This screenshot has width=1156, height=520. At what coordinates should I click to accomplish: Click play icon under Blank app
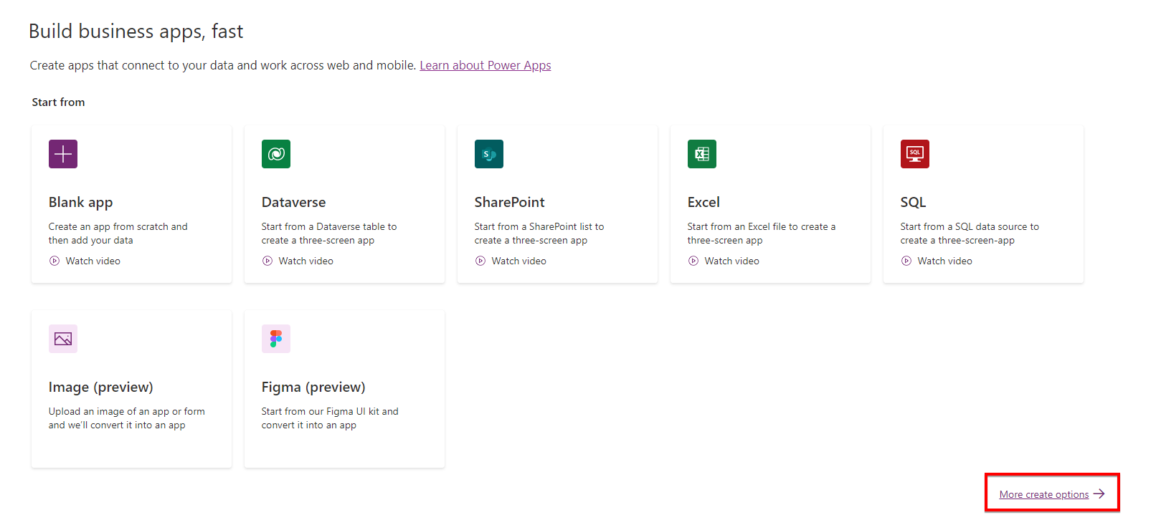pos(55,261)
